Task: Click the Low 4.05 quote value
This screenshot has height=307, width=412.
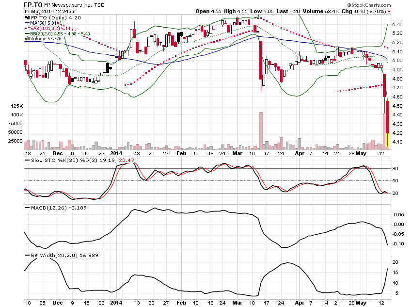Action: [262, 11]
